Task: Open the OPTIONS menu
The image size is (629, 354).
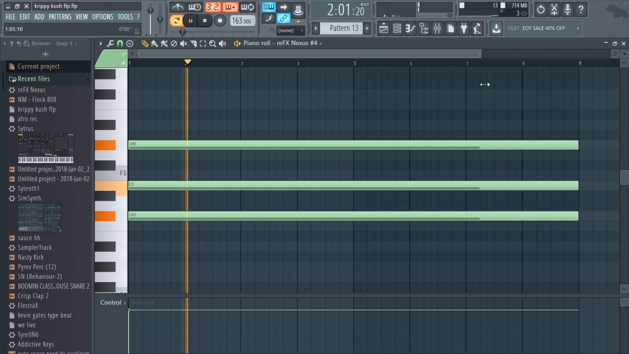Action: [x=103, y=17]
